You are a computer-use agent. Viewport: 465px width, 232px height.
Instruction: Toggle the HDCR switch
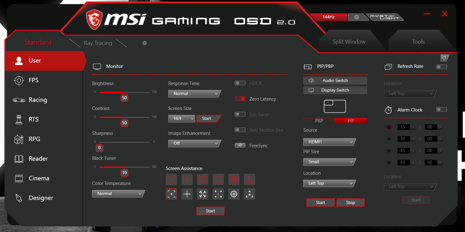[240, 83]
